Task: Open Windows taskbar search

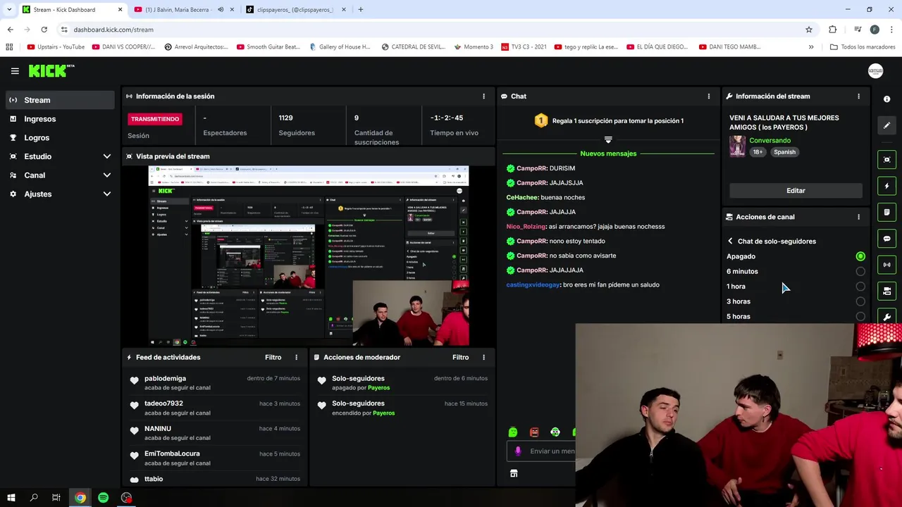Action: [34, 498]
